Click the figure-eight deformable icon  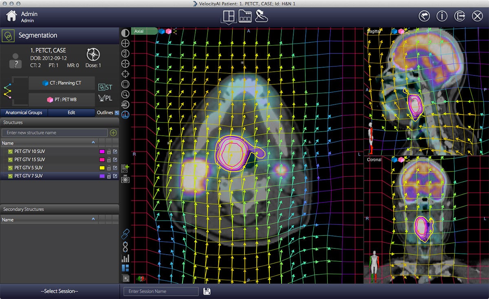pos(126,246)
